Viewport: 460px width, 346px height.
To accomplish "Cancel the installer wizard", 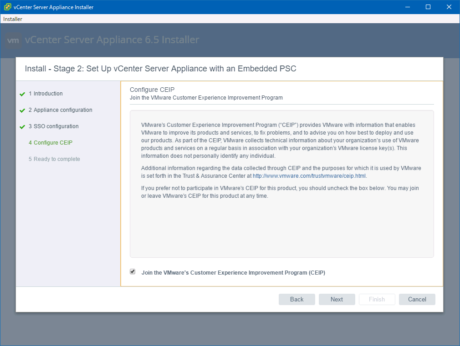I will click(x=417, y=300).
